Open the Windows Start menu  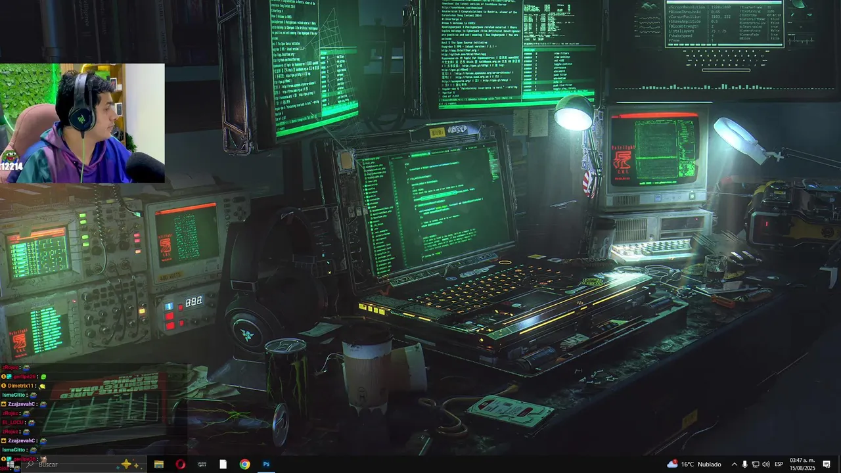coord(10,464)
